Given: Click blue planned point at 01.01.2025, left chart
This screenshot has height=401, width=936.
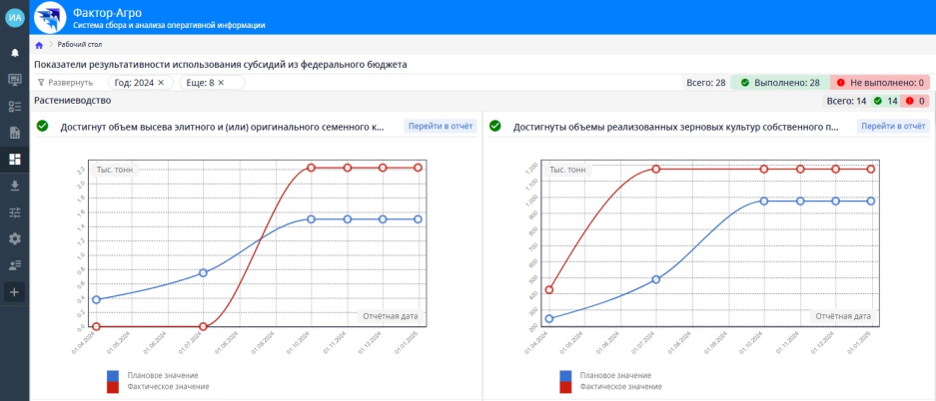Looking at the screenshot, I should tap(418, 219).
